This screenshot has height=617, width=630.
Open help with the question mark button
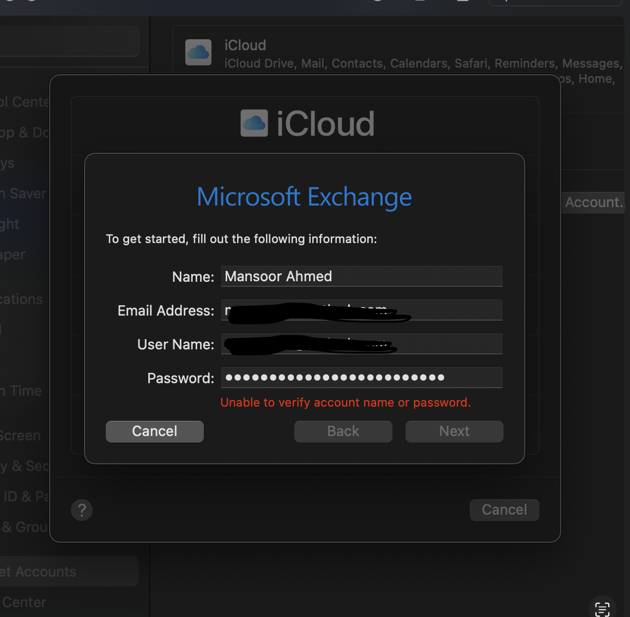82,510
